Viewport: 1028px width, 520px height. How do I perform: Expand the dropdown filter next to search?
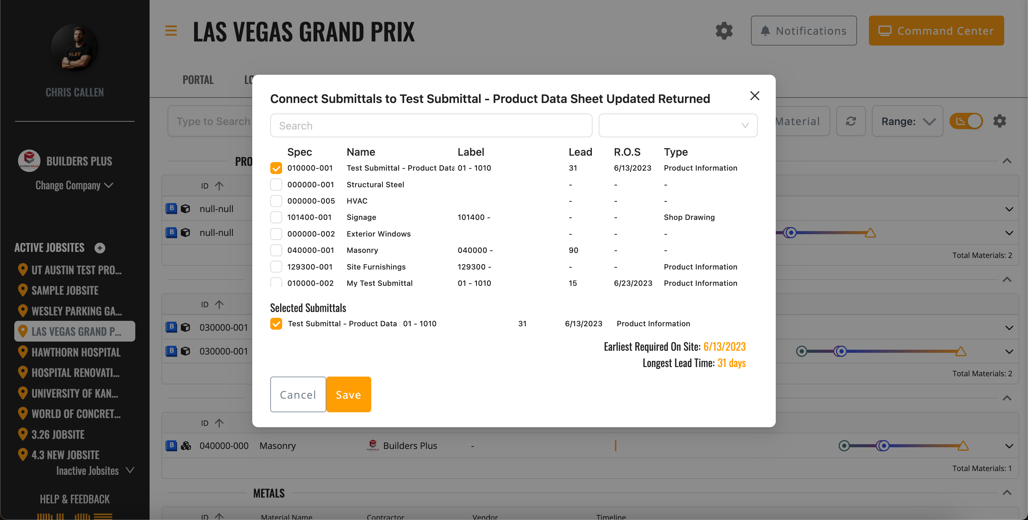tap(743, 125)
